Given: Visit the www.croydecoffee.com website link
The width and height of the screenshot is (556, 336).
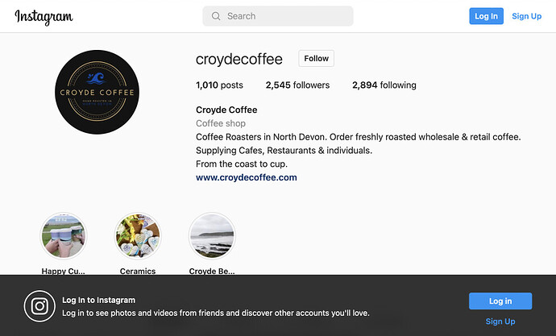Looking at the screenshot, I should pyautogui.click(x=247, y=177).
